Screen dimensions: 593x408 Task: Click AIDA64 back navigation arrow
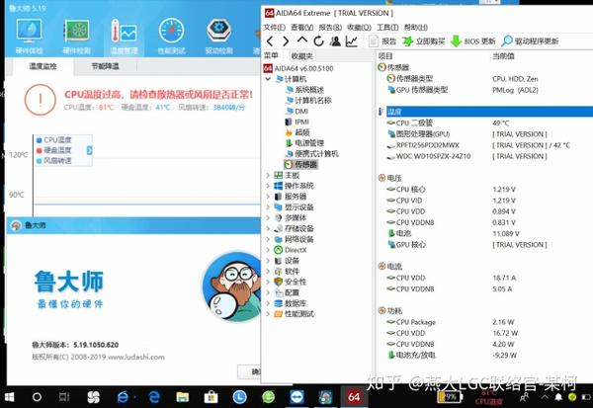click(271, 41)
